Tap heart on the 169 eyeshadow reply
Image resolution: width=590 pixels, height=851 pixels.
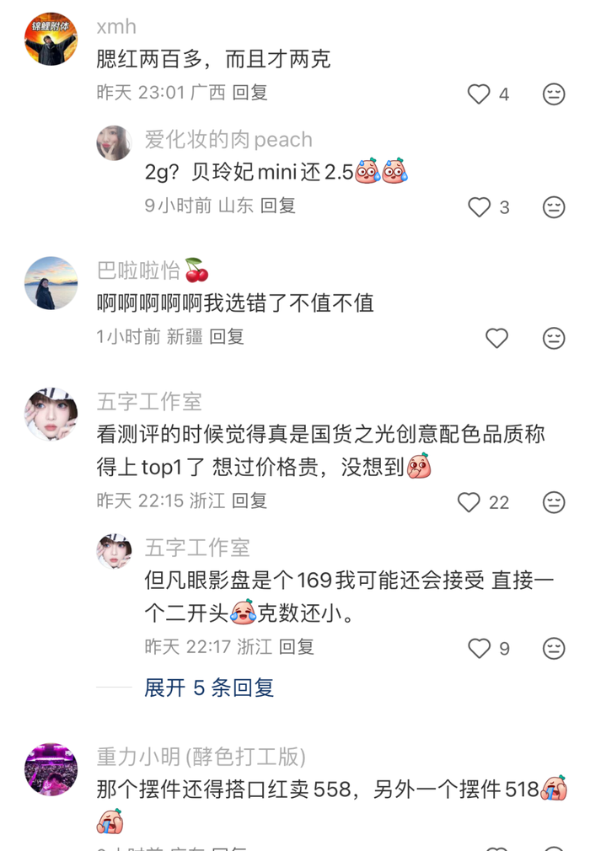(479, 648)
